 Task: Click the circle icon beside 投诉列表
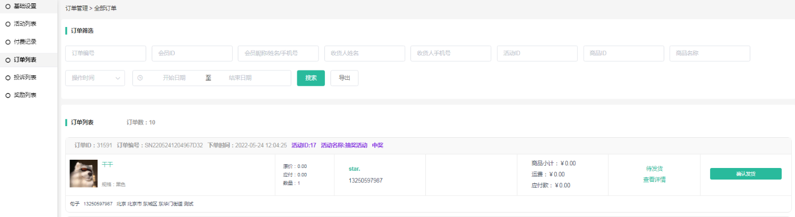pyautogui.click(x=8, y=78)
